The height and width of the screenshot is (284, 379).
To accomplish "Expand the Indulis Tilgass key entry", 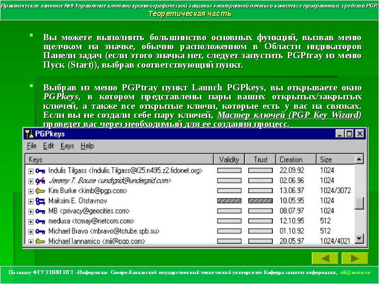I will point(30,171).
